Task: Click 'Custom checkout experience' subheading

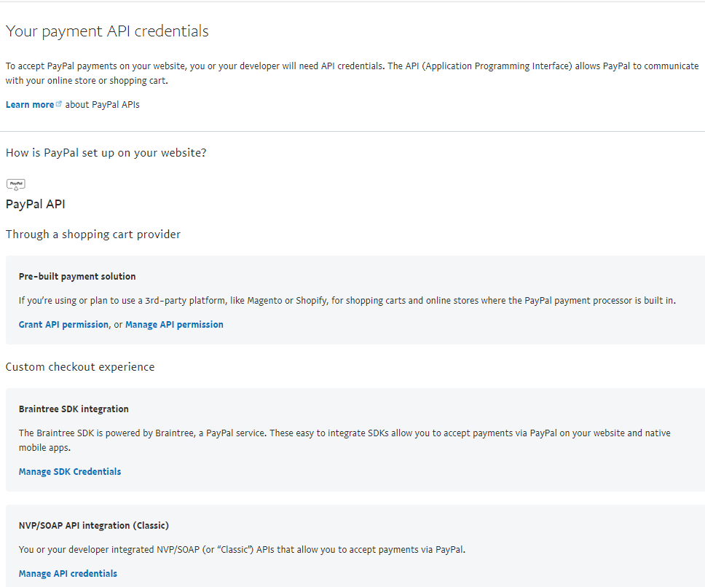Action: [80, 367]
